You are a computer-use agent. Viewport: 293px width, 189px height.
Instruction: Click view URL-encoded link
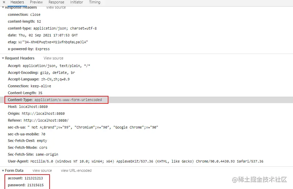click(x=76, y=170)
